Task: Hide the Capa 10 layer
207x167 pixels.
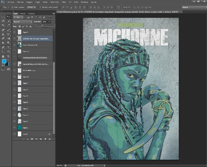Action: click(15, 77)
